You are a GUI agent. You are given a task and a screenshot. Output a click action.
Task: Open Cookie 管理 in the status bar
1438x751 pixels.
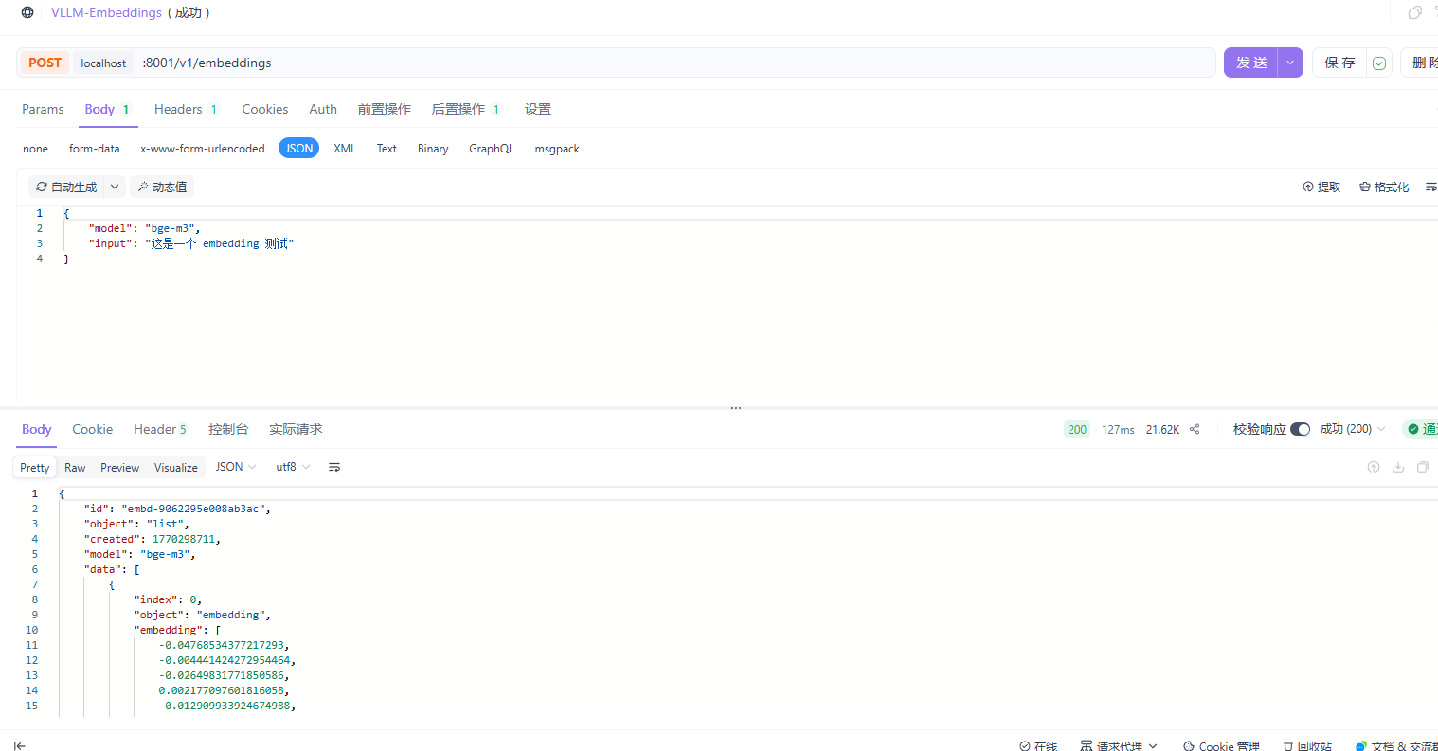click(1221, 746)
